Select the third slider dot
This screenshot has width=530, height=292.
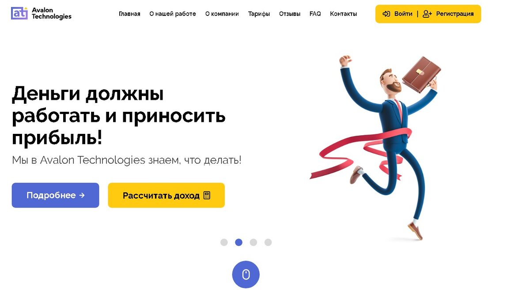[254, 242]
